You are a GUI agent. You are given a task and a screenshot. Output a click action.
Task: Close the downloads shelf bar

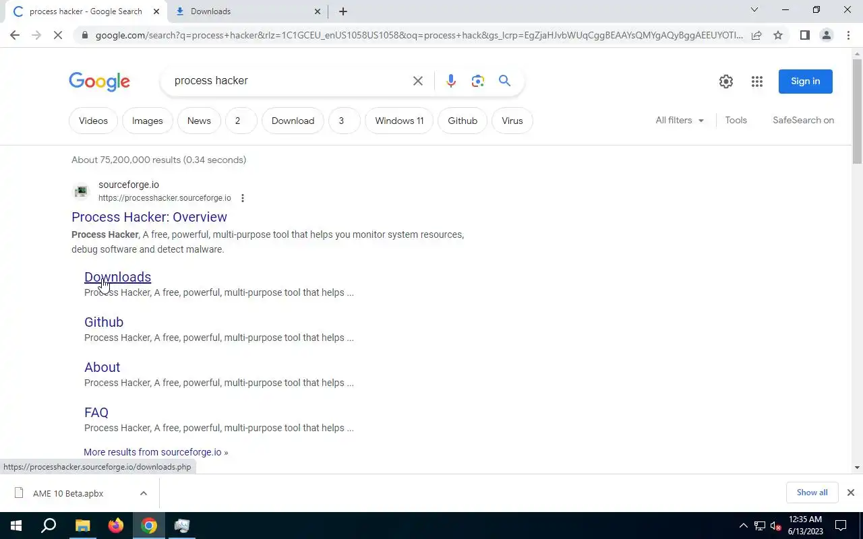click(x=850, y=493)
